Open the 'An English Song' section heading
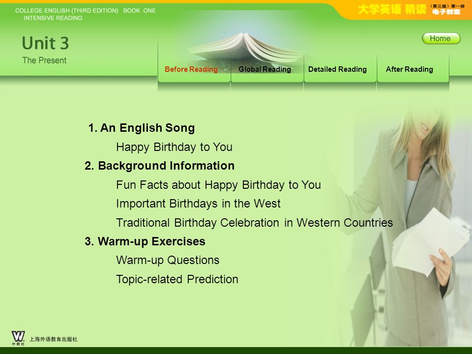The width and height of the screenshot is (472, 354). tap(142, 128)
